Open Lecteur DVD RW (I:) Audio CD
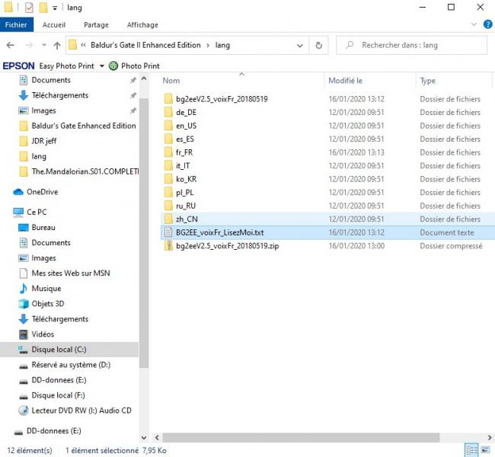The height and width of the screenshot is (457, 495). 81,411
